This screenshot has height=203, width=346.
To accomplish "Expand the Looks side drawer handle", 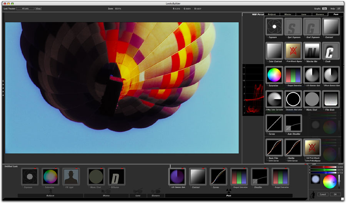I will coord(3,88).
